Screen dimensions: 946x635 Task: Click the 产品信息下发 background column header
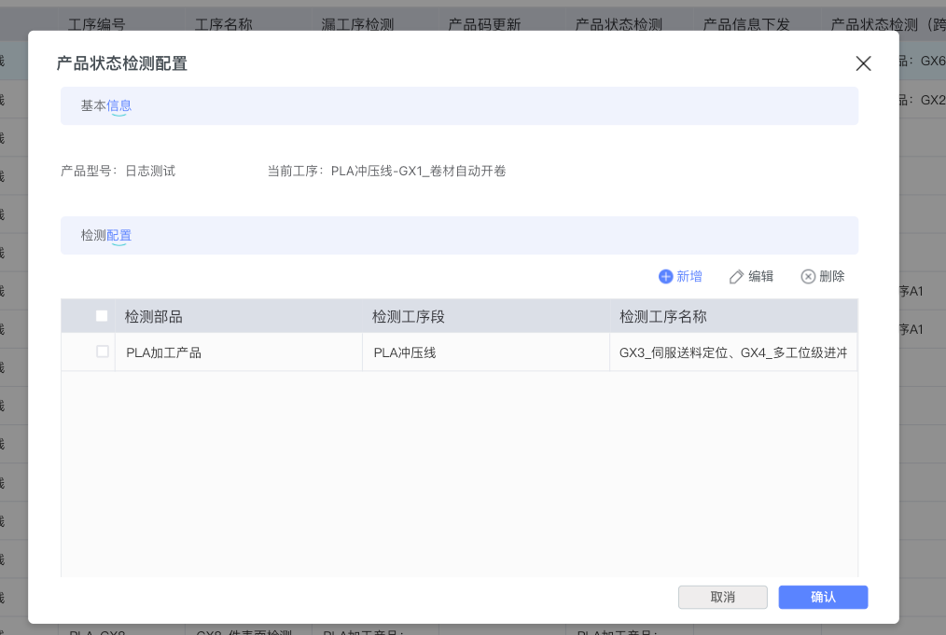[x=745, y=24]
